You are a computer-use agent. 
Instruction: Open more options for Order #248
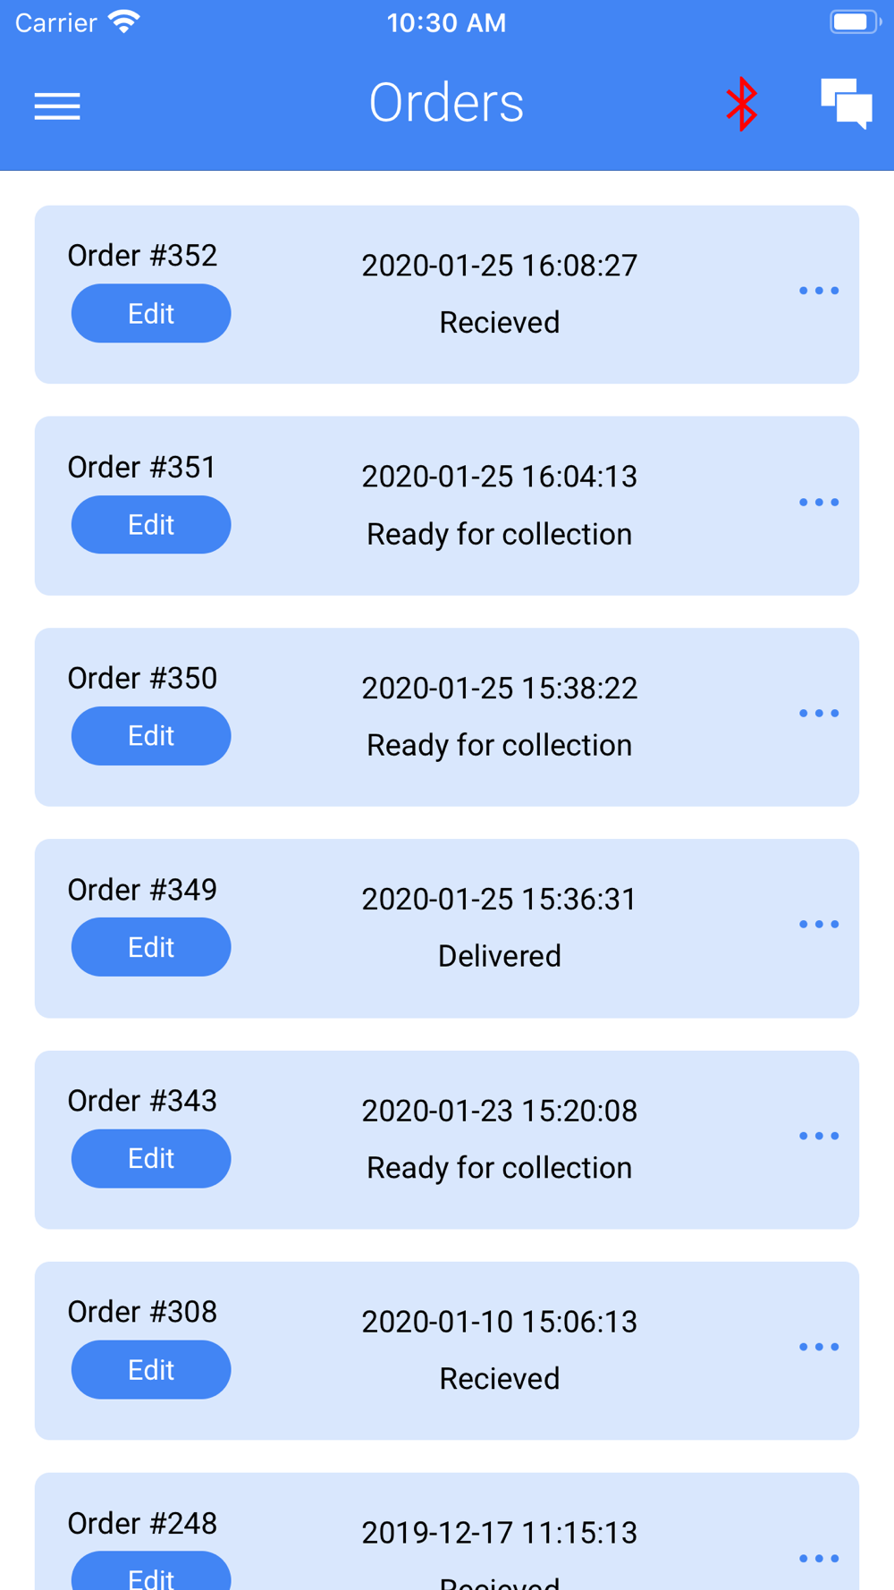point(819,1558)
